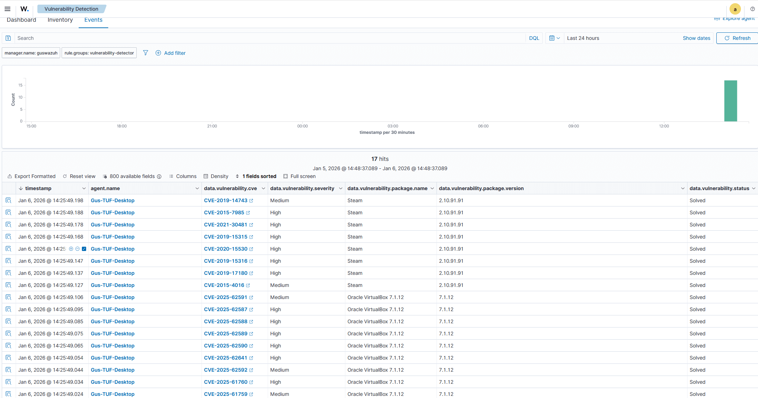The width and height of the screenshot is (758, 398).
Task: Click the info icon next to available fields
Action: tap(159, 177)
